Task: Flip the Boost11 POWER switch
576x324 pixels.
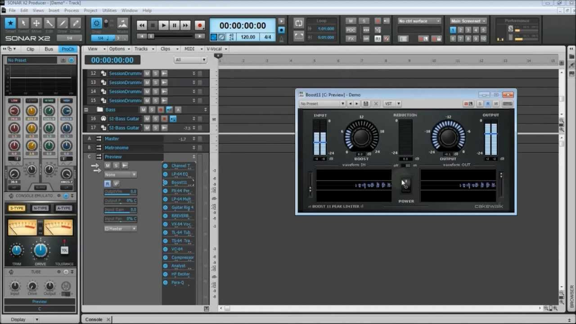Action: 405,184
